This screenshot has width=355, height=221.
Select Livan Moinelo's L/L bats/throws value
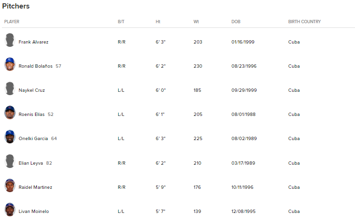tap(121, 211)
